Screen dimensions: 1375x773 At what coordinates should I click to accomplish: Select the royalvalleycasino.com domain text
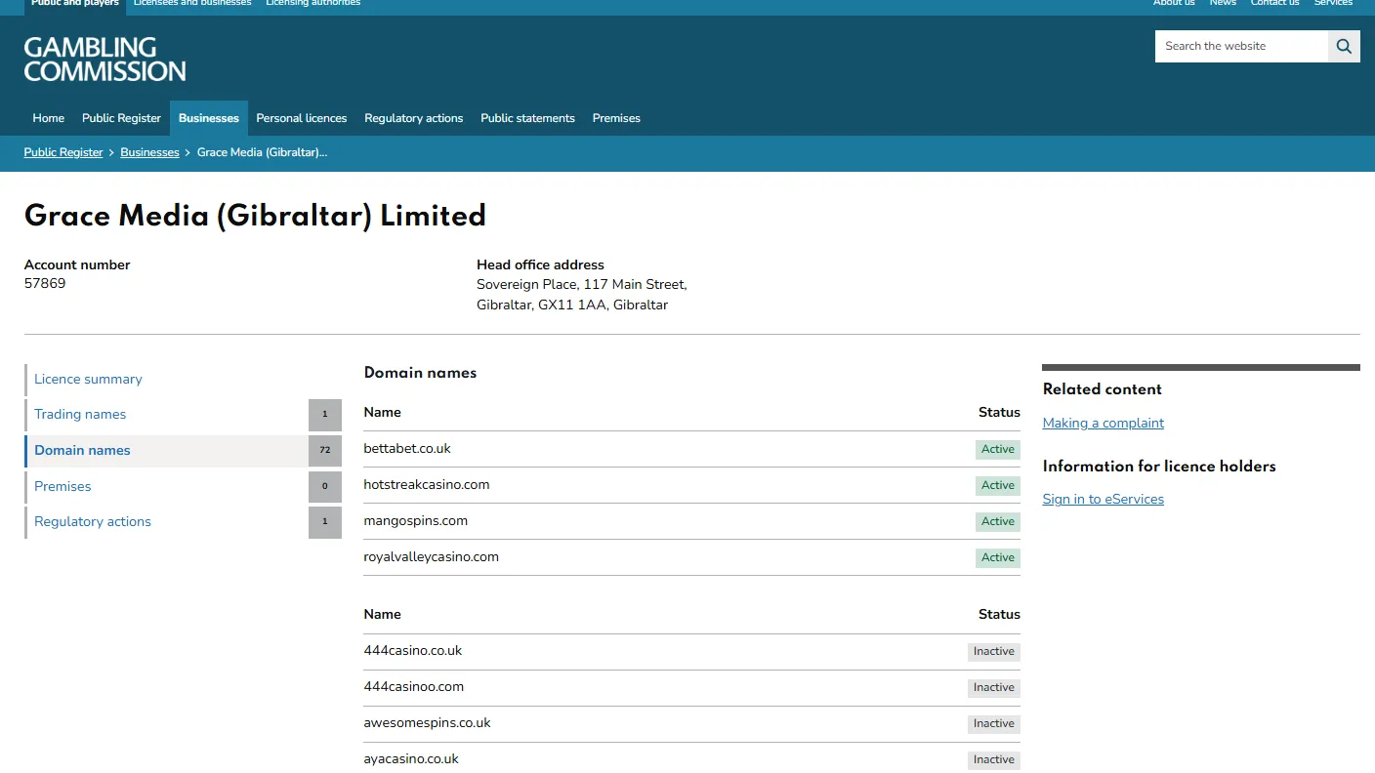432,557
